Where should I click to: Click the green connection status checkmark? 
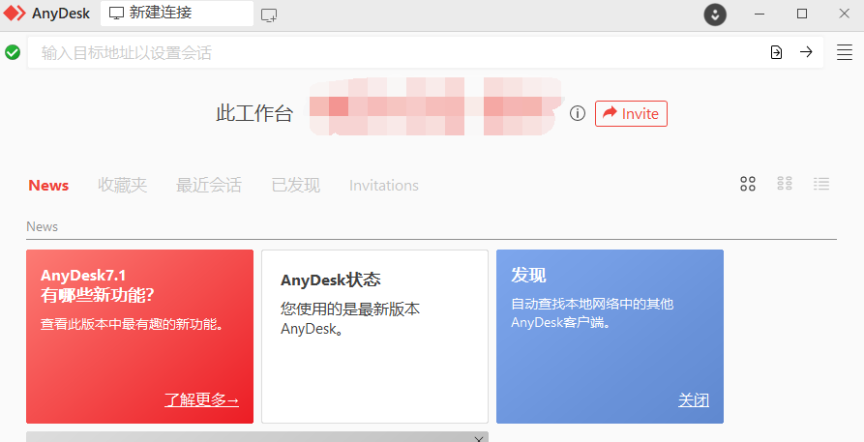(13, 52)
